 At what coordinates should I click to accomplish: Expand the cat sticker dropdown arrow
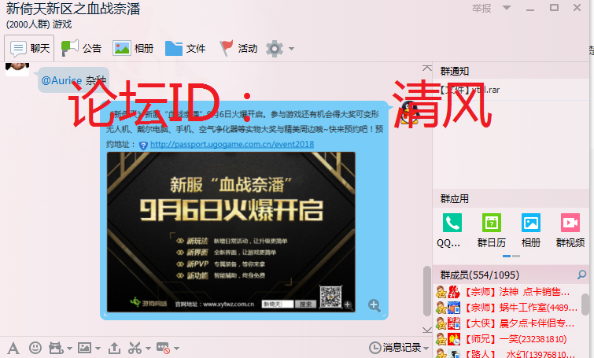(x=69, y=348)
